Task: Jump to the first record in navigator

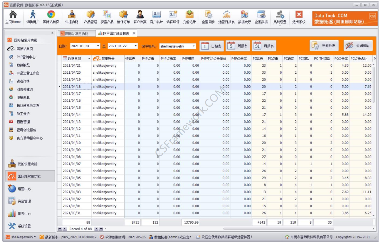Action: tap(60, 229)
